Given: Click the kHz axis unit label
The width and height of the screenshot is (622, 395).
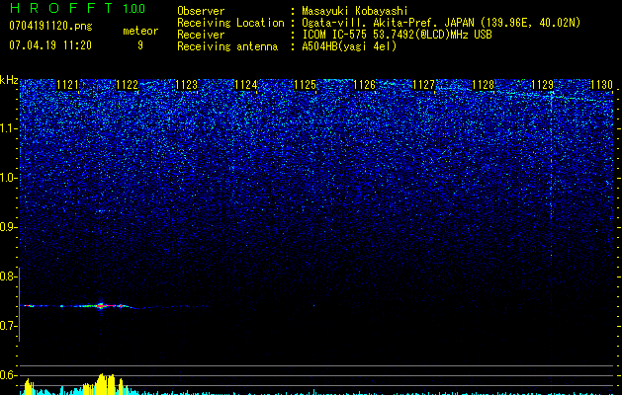Looking at the screenshot, I should pos(9,80).
